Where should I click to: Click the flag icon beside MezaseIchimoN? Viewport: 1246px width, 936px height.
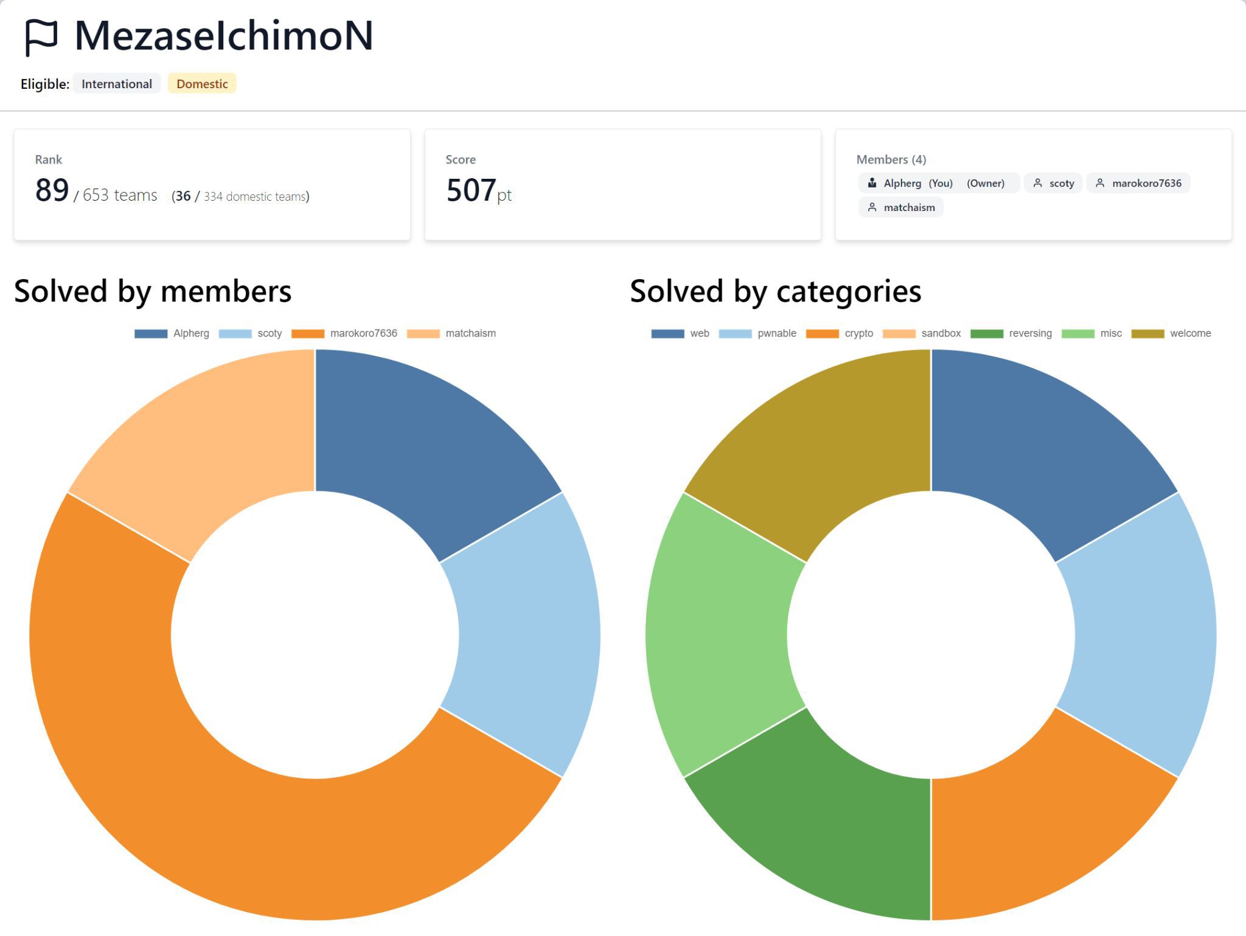[x=41, y=37]
